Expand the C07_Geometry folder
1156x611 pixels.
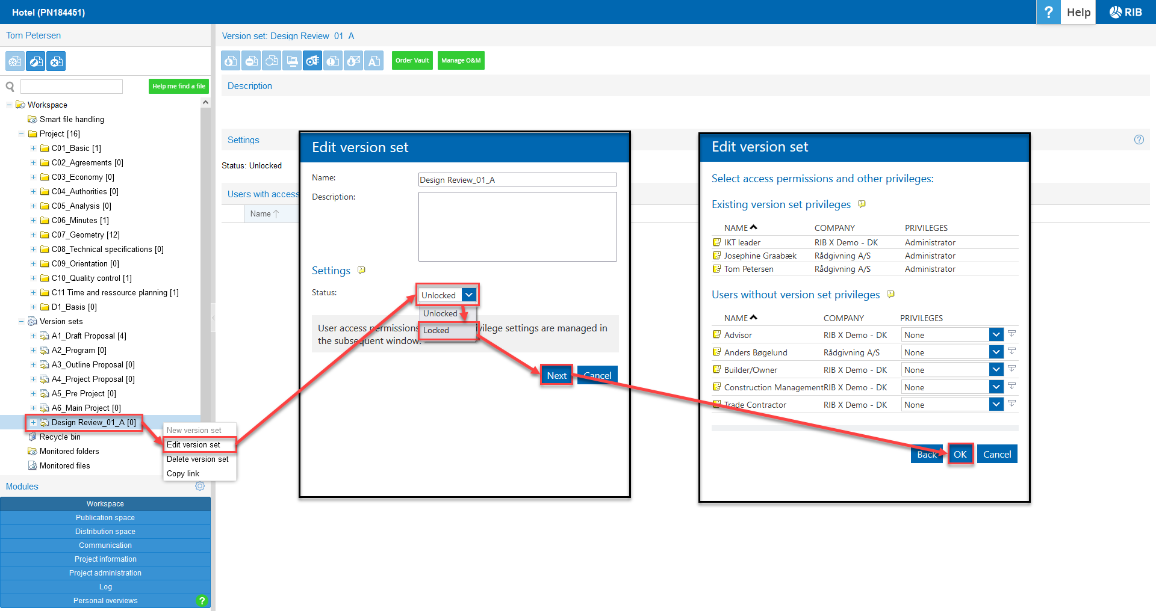(33, 235)
